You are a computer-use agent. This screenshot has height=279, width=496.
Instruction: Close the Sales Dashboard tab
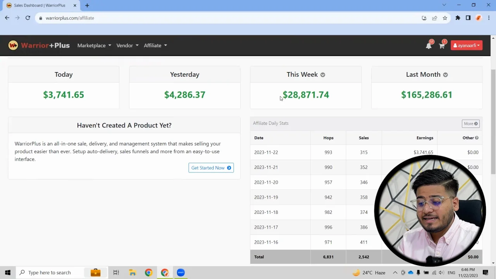(75, 5)
